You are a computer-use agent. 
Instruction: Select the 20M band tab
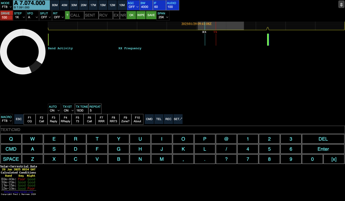(x=83, y=5)
